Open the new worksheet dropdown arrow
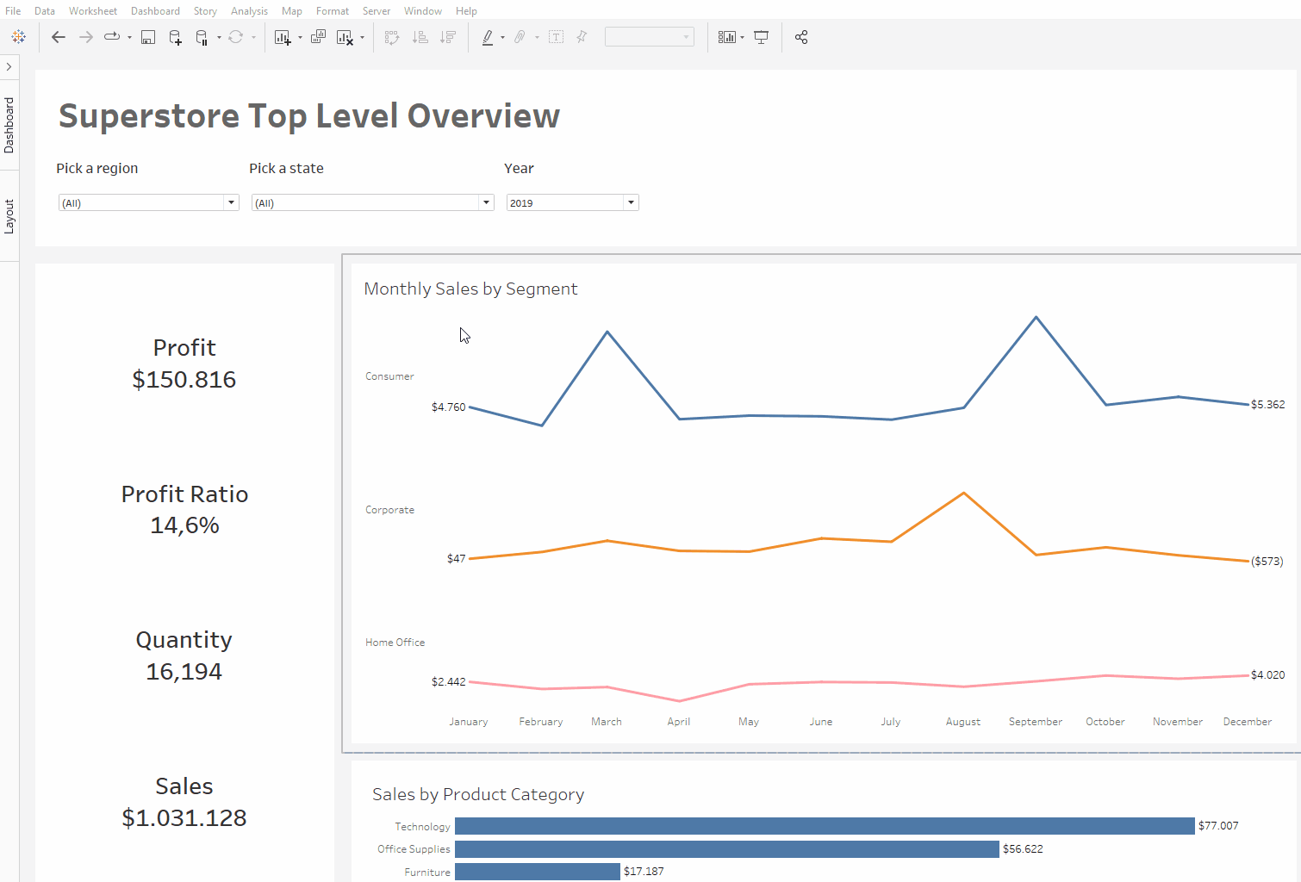Screen dimensions: 1301x882 coord(300,38)
